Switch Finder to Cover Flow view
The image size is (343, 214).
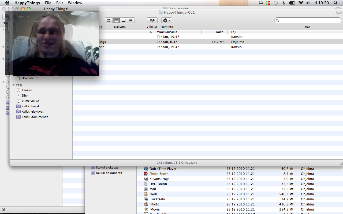(x=131, y=20)
